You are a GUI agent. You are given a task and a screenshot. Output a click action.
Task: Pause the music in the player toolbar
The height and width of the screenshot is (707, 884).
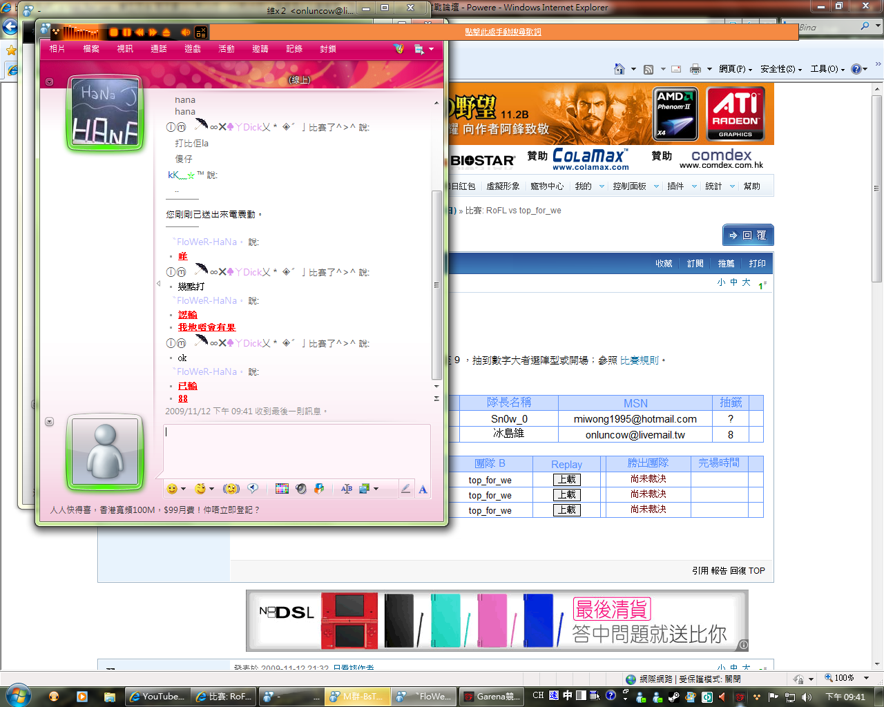(x=126, y=32)
